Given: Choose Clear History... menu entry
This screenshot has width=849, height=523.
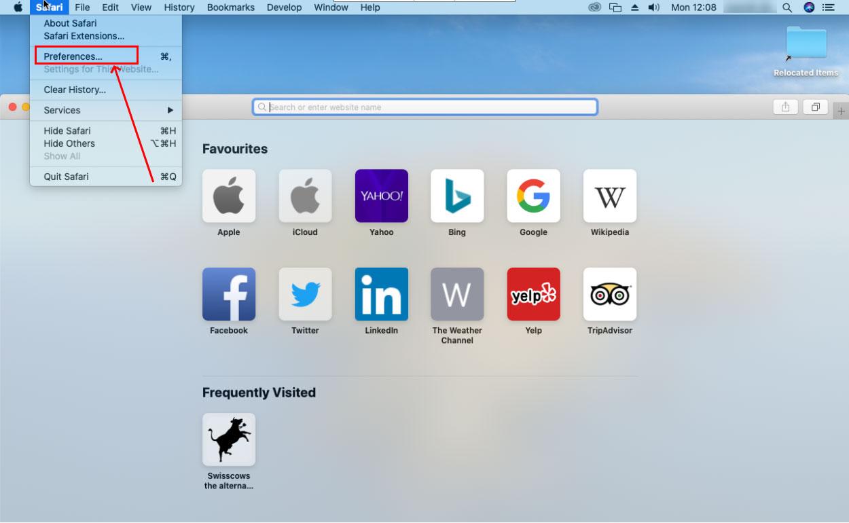Looking at the screenshot, I should (x=106, y=90).
